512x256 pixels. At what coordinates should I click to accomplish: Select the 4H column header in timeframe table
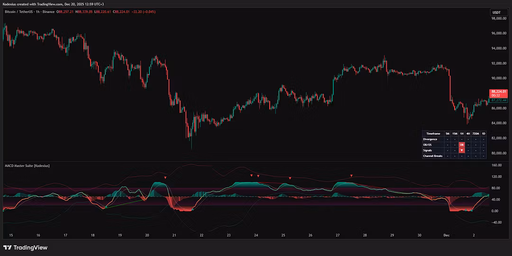pyautogui.click(x=468, y=134)
